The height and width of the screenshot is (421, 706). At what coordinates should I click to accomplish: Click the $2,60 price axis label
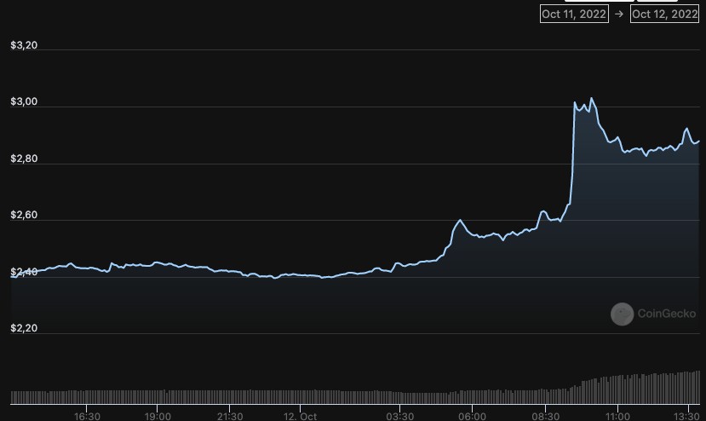(x=24, y=216)
